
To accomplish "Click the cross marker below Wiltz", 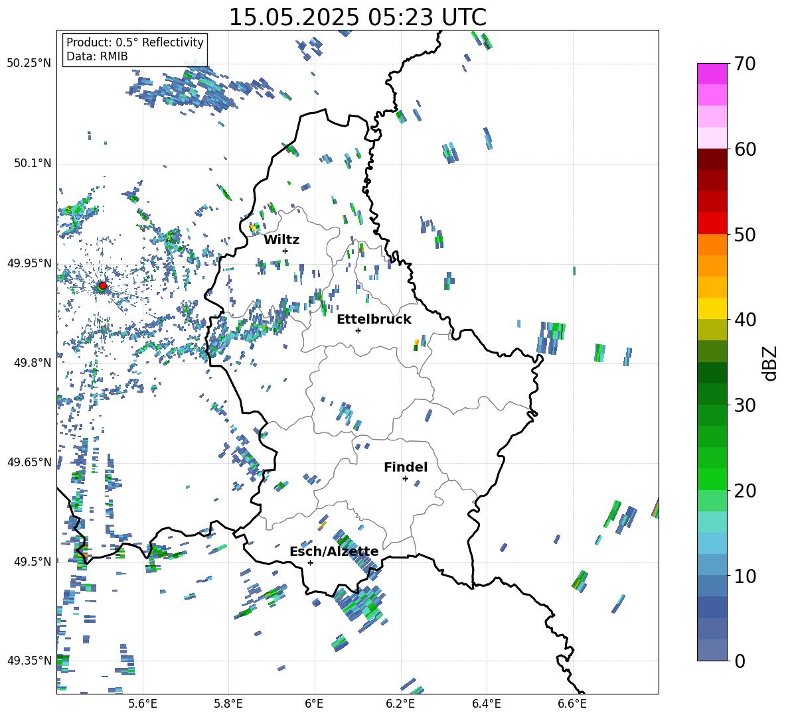I will pos(285,251).
